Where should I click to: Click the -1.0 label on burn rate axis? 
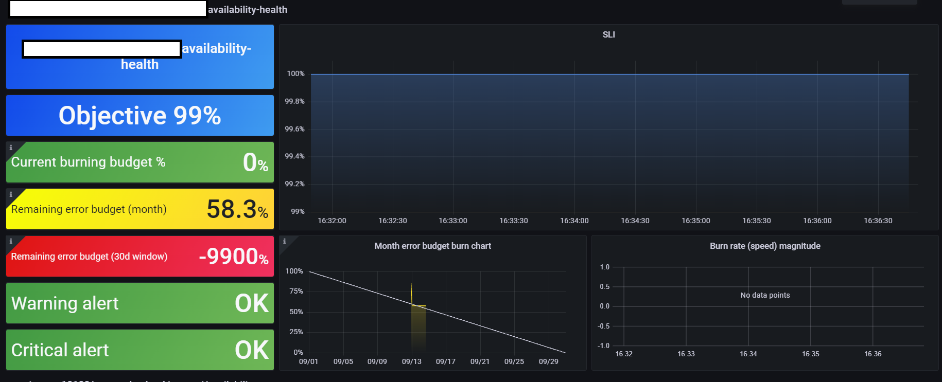[x=603, y=345]
